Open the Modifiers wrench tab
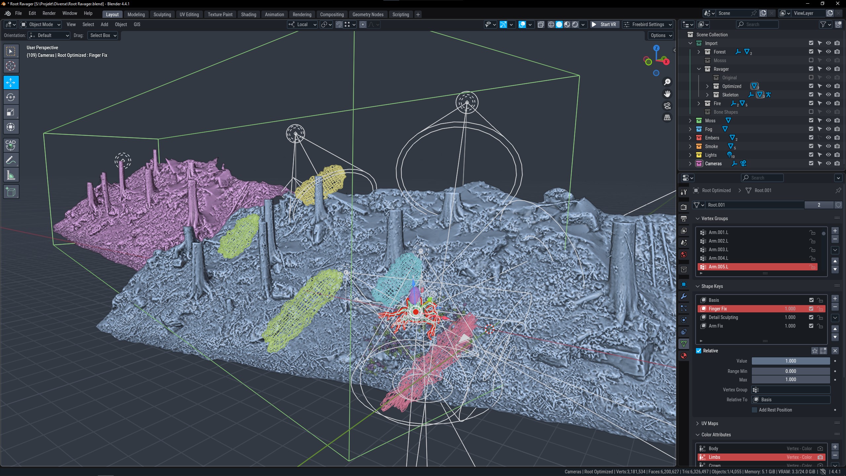 pyautogui.click(x=684, y=296)
